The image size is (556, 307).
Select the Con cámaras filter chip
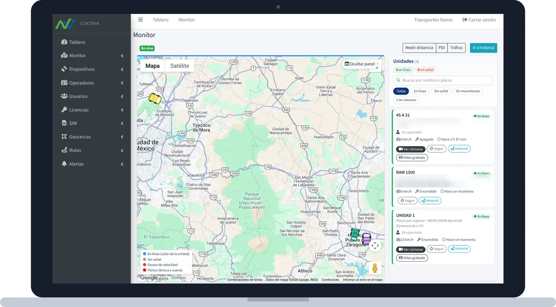[x=406, y=100]
